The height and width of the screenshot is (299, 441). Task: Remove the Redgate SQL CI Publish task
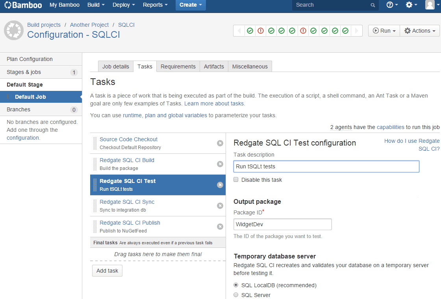pyautogui.click(x=220, y=227)
